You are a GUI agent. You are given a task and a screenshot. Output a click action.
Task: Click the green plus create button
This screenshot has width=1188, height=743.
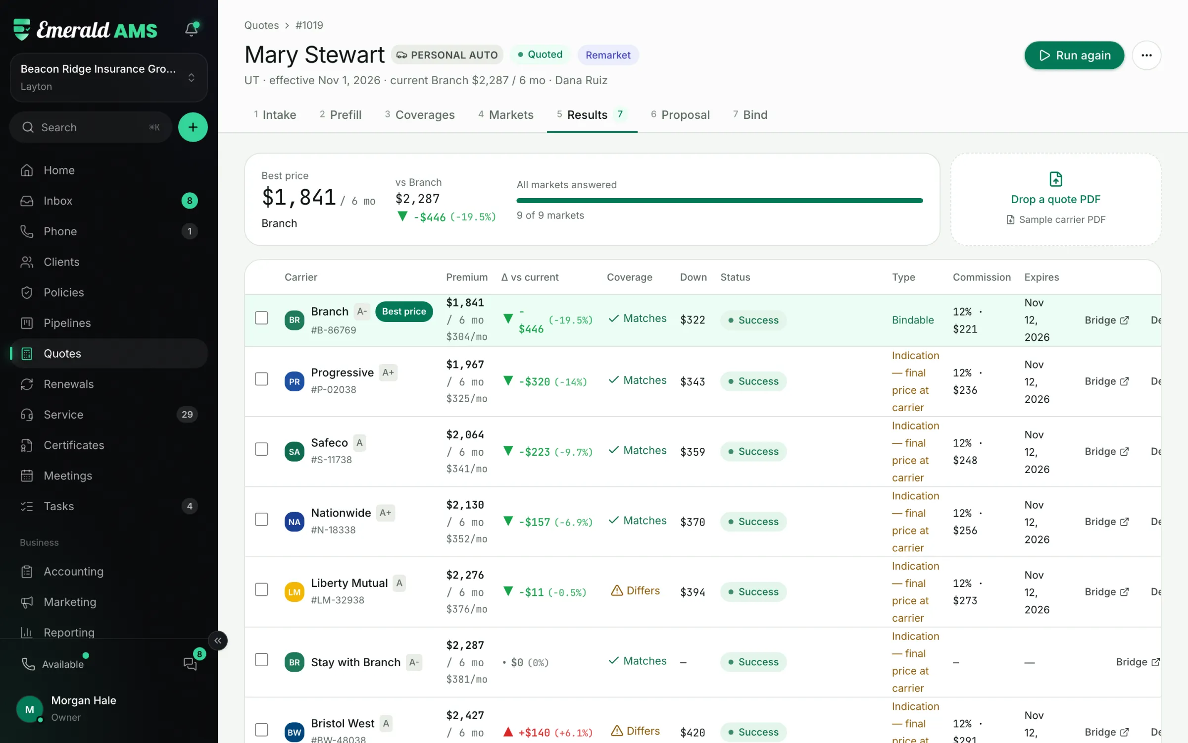click(x=193, y=127)
